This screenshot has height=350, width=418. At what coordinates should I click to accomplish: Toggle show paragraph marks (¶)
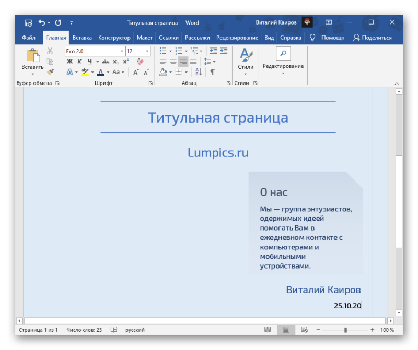click(x=213, y=72)
